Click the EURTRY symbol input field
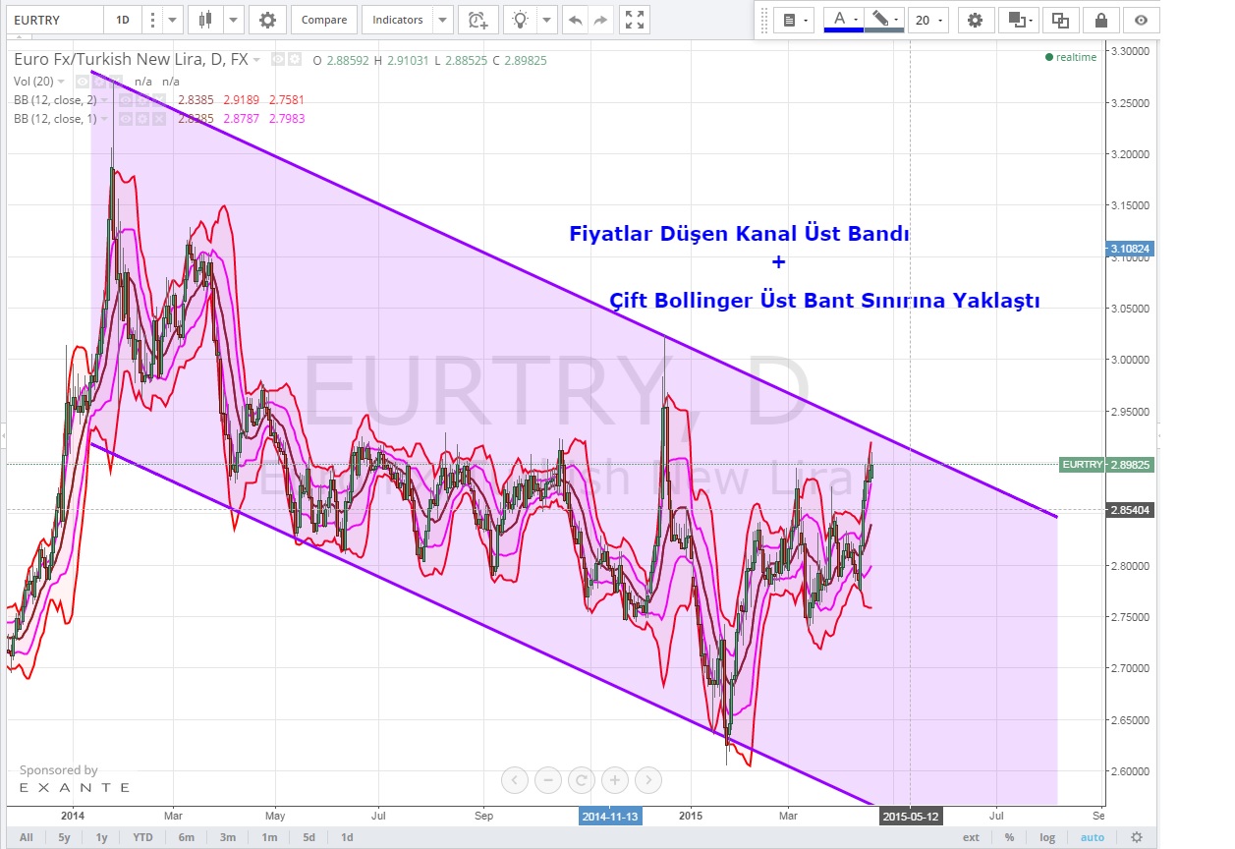Screen dimensions: 1235x849 [x=54, y=20]
